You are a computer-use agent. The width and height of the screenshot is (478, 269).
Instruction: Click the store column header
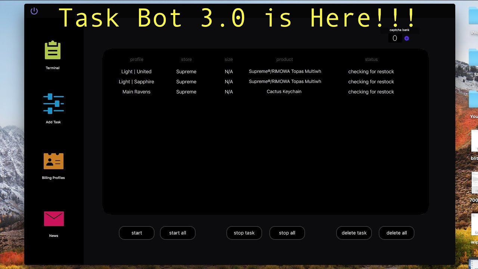pyautogui.click(x=186, y=59)
